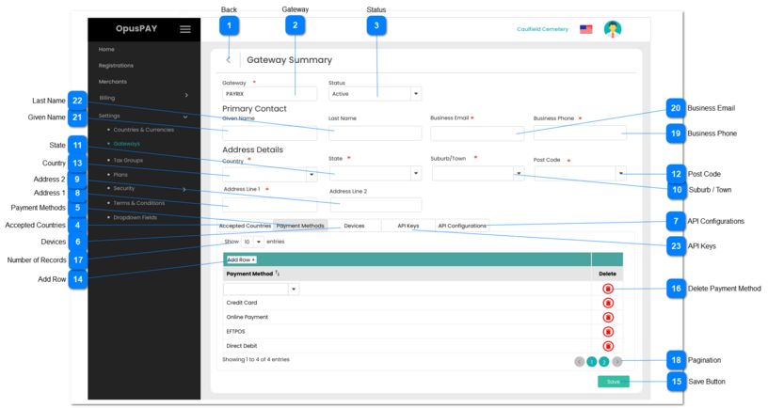Viewport: 768px width, 408px height.
Task: Click the Add Row button
Action: click(x=241, y=259)
